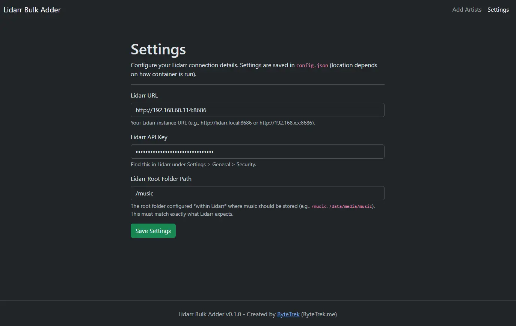Click the config.json inline code text
This screenshot has height=326, width=516.
tap(312, 65)
